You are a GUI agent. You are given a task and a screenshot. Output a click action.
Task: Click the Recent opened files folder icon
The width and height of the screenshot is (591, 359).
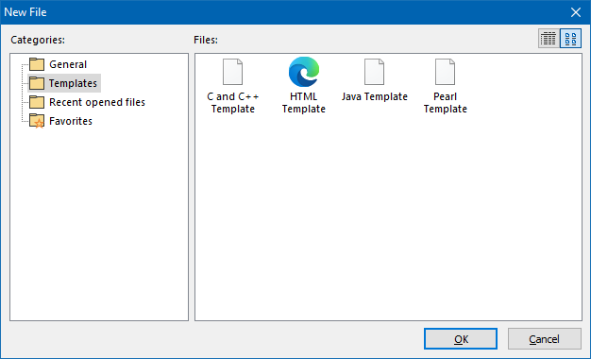click(37, 102)
